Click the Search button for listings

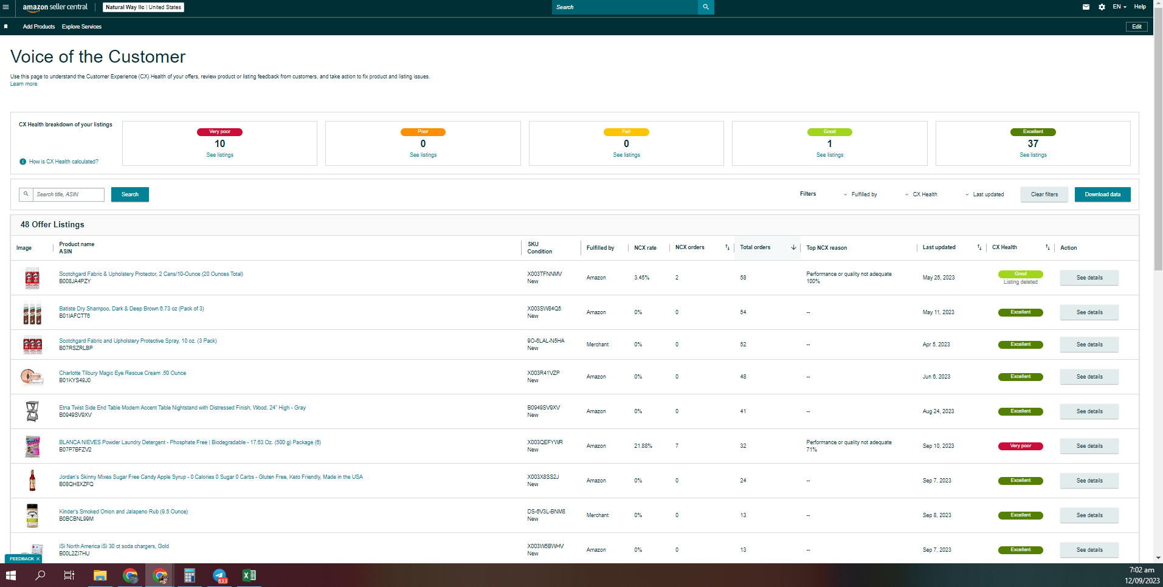130,194
